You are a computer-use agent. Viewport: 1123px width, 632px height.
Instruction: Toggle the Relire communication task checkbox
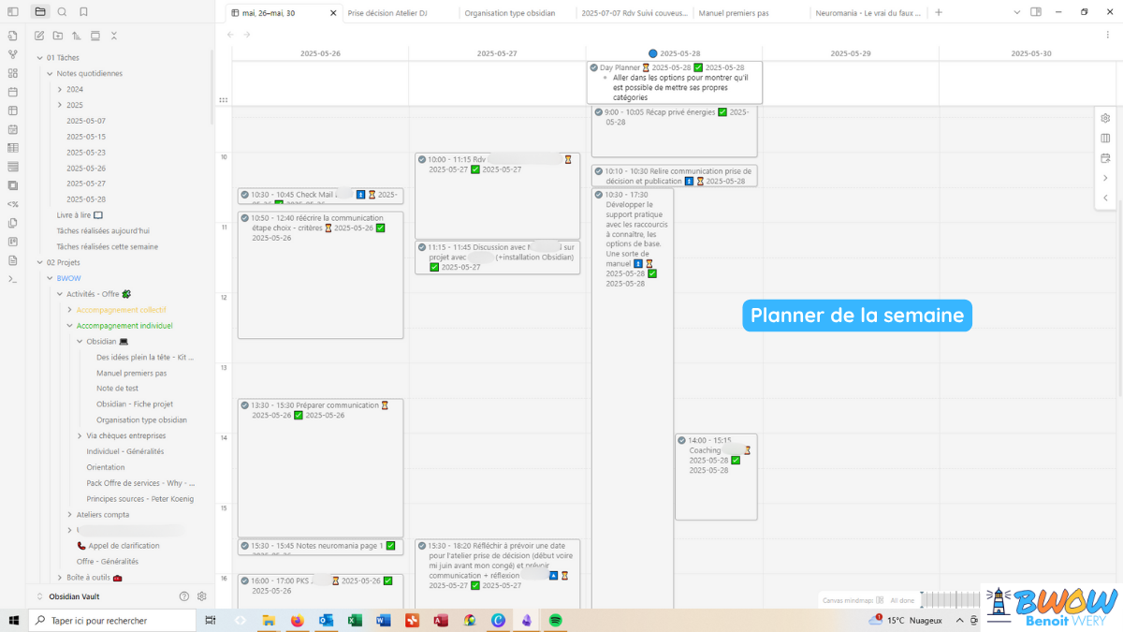598,171
